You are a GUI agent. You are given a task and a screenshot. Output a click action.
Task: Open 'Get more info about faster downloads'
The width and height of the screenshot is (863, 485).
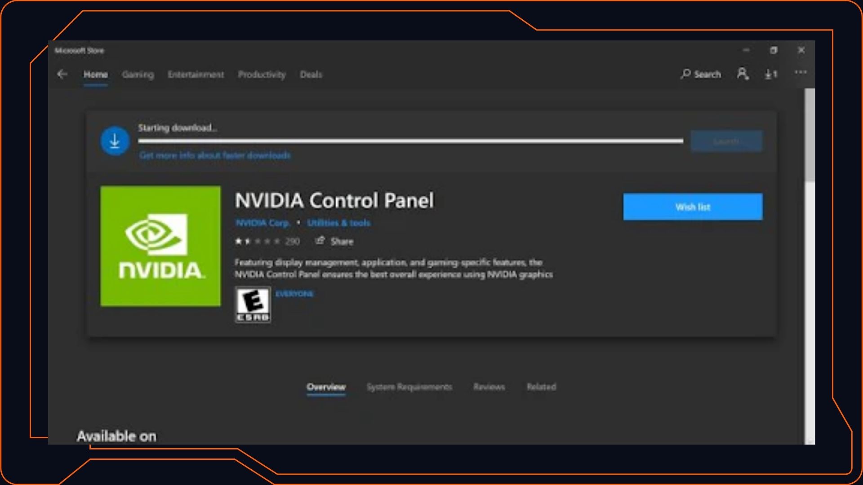click(215, 155)
